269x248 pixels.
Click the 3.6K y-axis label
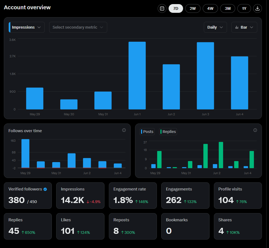12,40
